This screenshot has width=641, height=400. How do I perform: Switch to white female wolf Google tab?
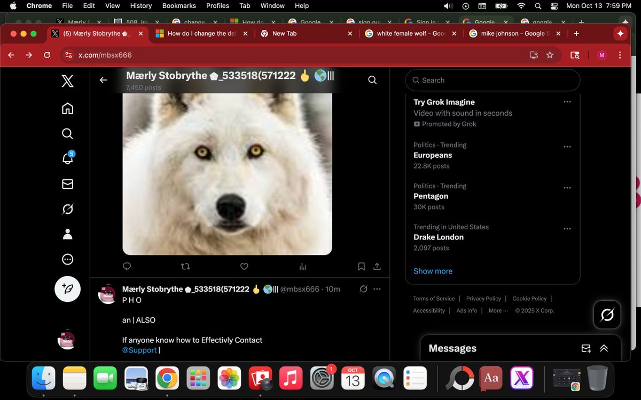[x=411, y=33]
